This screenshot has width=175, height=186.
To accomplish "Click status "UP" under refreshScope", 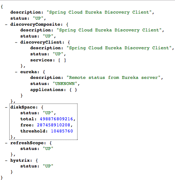I will (x=48, y=149).
